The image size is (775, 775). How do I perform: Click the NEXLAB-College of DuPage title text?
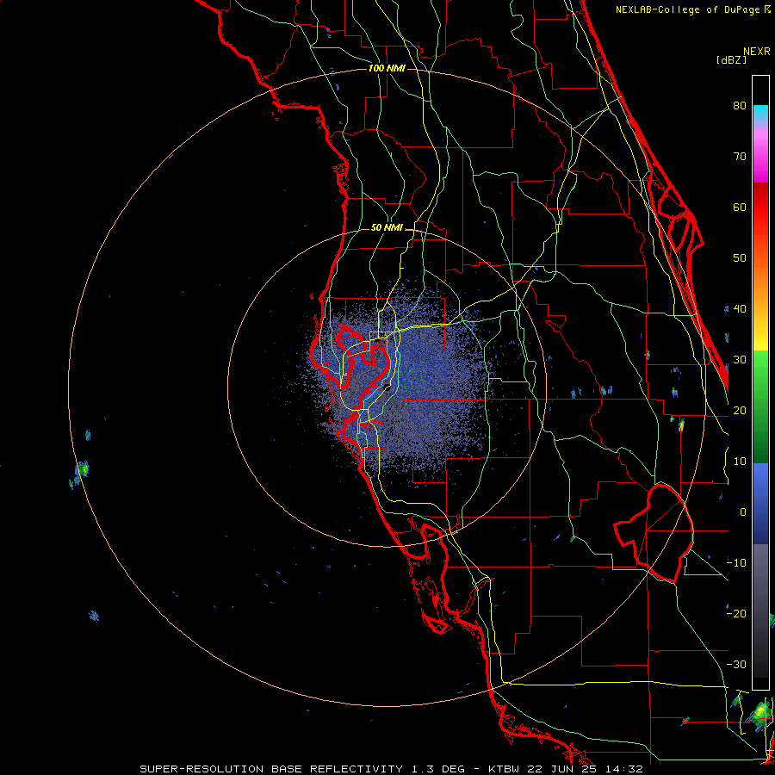(x=688, y=9)
